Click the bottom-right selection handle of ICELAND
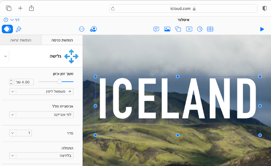This screenshot has height=166, width=271. (260, 135)
